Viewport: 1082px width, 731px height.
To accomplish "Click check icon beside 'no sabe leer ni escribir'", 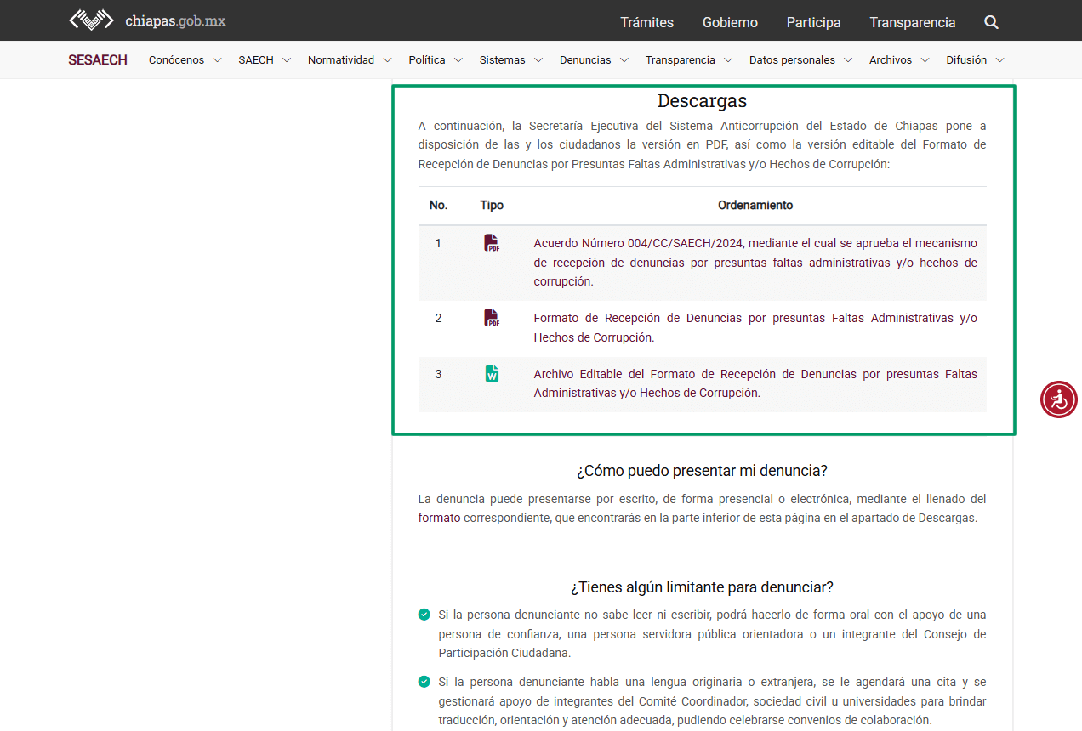I will [x=424, y=615].
